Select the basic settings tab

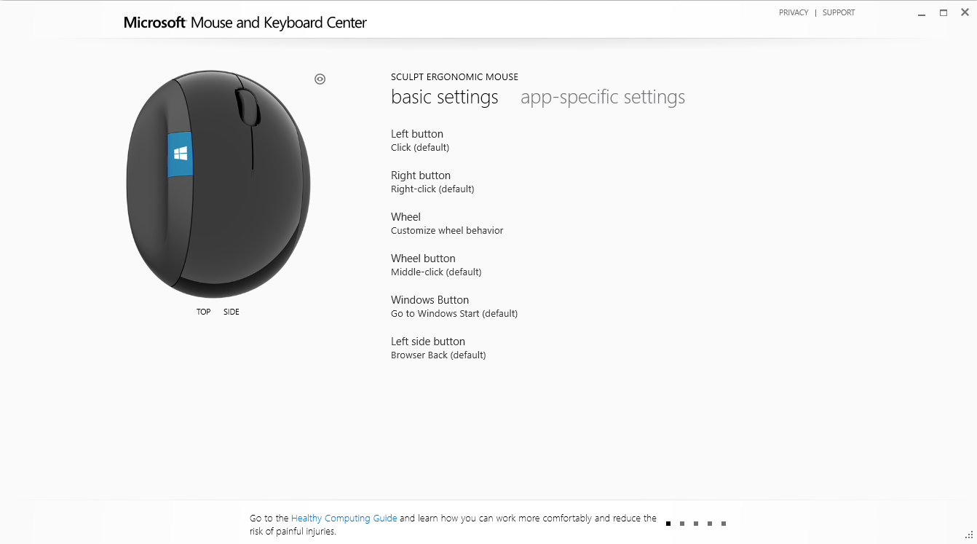point(445,97)
